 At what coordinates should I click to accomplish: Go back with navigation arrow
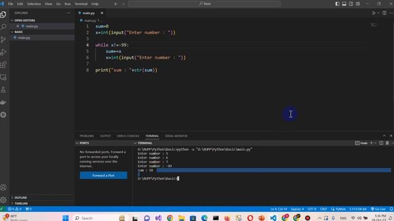(x=116, y=4)
